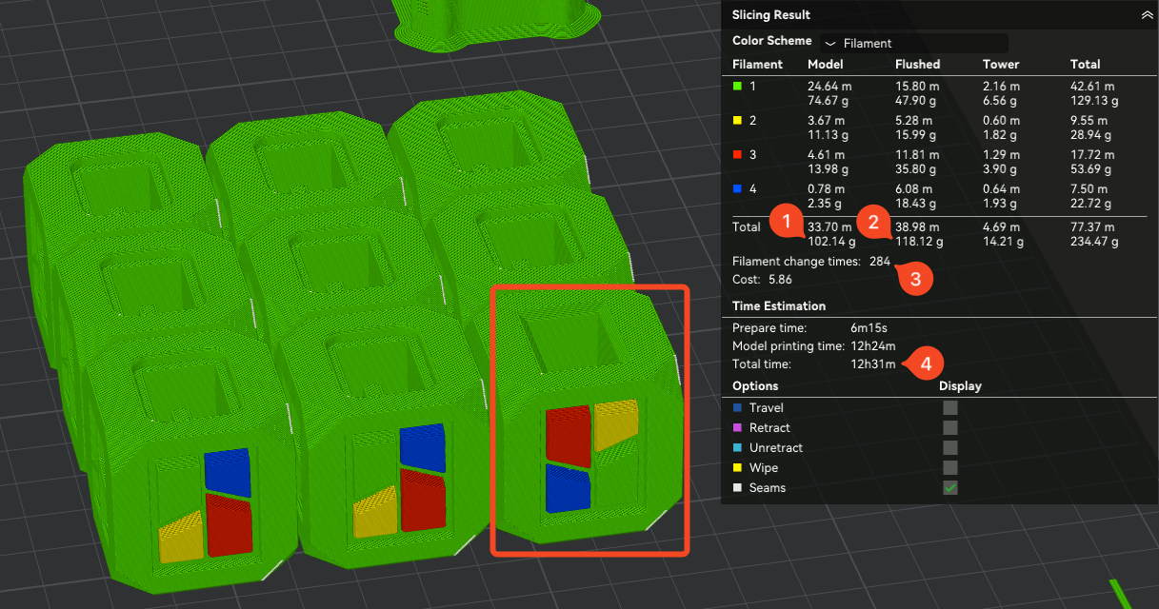1159x609 pixels.
Task: Click the red Filament 3 swatch
Action: (x=737, y=154)
